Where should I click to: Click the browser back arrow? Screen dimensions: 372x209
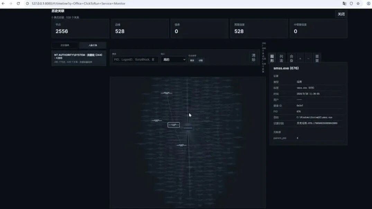pyautogui.click(x=3, y=3)
